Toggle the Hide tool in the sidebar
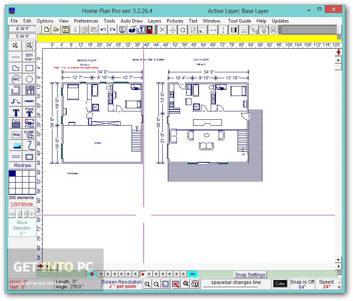This screenshot has height=301, width=353. 15,134
